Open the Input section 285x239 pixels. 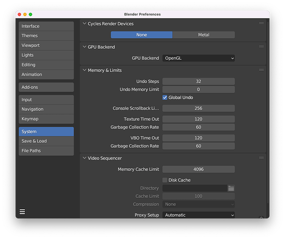[x=46, y=99]
